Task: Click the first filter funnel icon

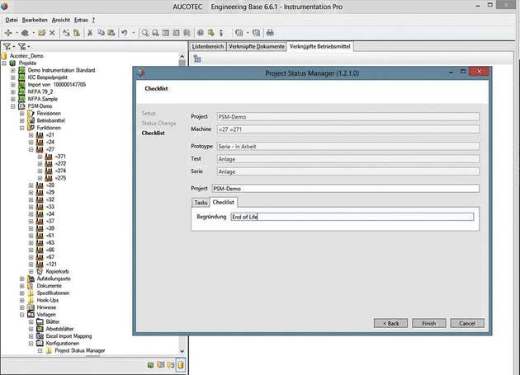Action: point(7,46)
